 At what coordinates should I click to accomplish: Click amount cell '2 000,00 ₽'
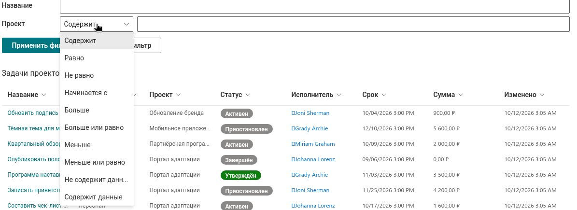pyautogui.click(x=446, y=144)
